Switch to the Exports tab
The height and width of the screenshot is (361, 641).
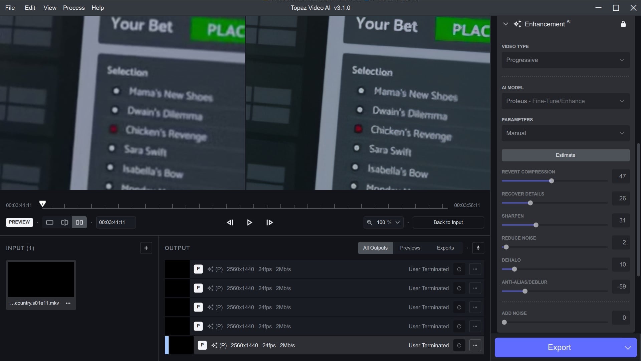(445, 248)
